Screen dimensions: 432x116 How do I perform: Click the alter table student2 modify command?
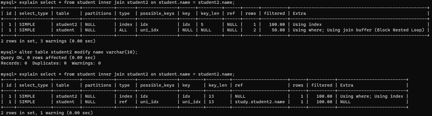pyautogui.click(x=69, y=52)
